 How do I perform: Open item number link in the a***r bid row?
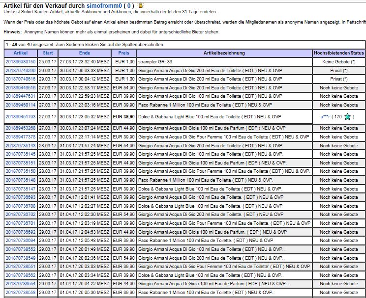[21, 117]
